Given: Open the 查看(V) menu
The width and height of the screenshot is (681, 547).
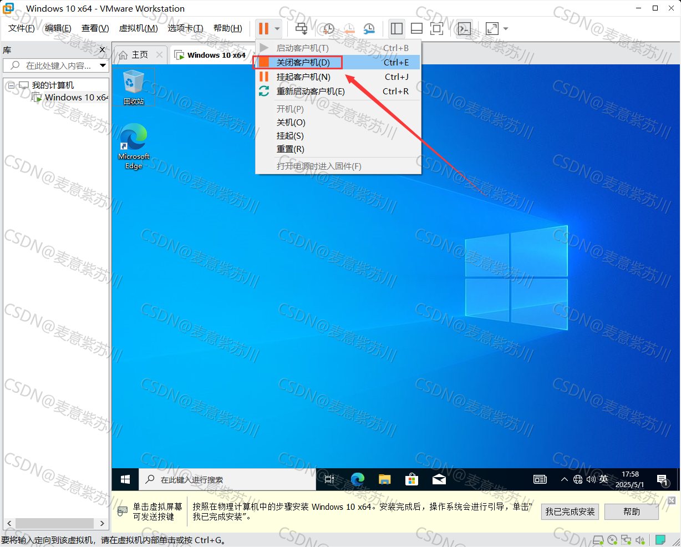Looking at the screenshot, I should pos(95,28).
